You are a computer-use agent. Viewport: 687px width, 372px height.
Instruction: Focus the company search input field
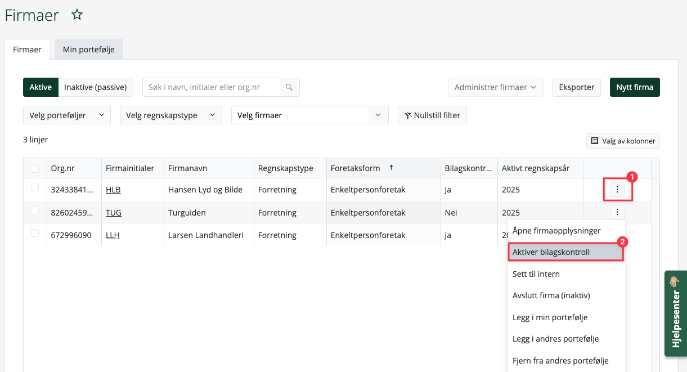[211, 87]
